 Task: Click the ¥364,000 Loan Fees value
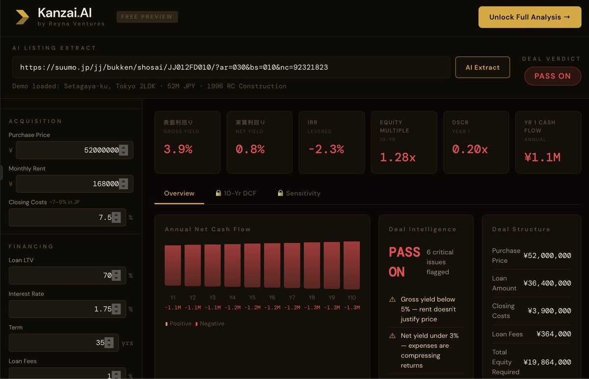pos(554,334)
